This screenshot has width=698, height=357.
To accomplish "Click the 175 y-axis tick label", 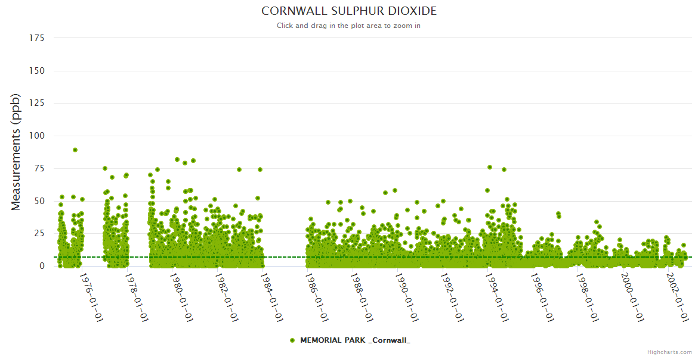I will (x=36, y=38).
